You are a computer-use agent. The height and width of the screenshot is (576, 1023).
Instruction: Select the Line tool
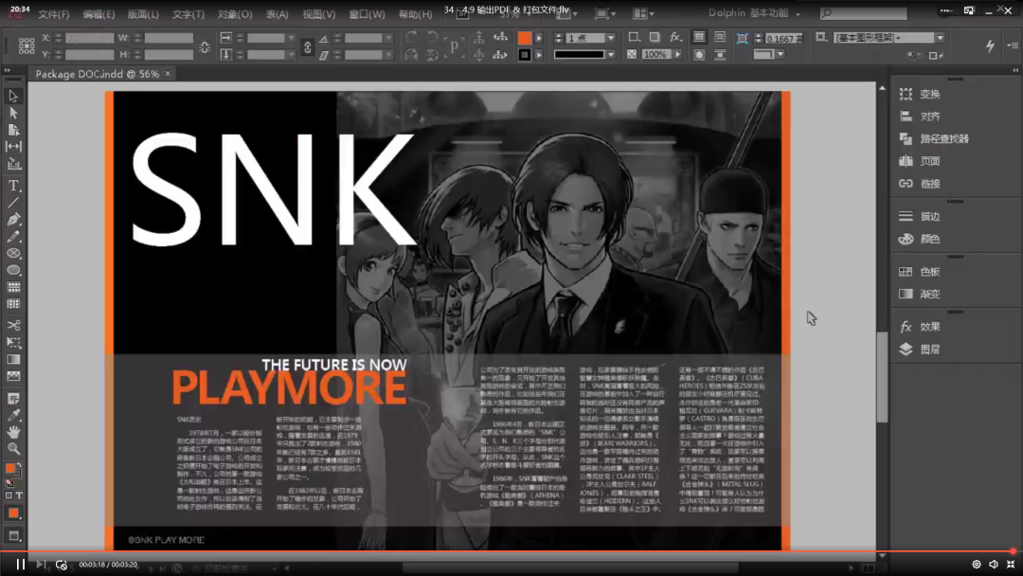pos(13,203)
